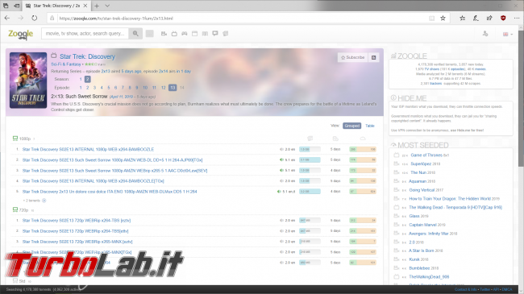The height and width of the screenshot is (294, 524).
Task: Click the padlock site info icon
Action: tap(52, 18)
